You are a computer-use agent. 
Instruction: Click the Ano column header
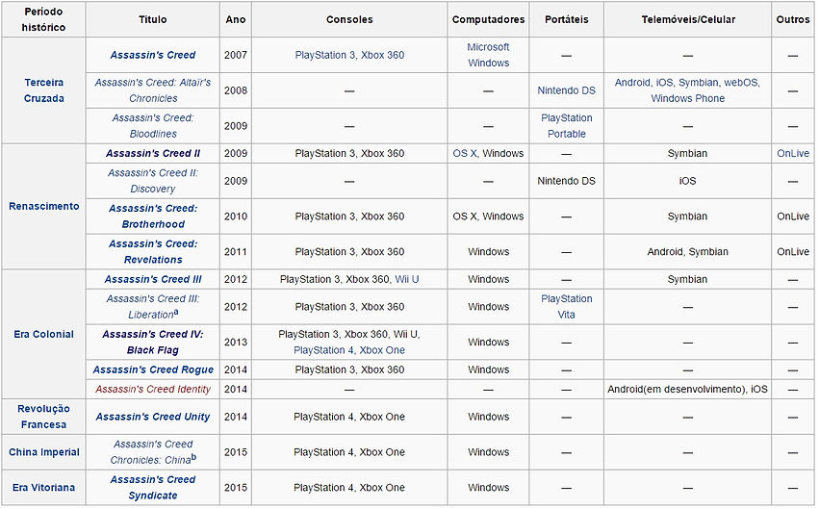pos(236,19)
